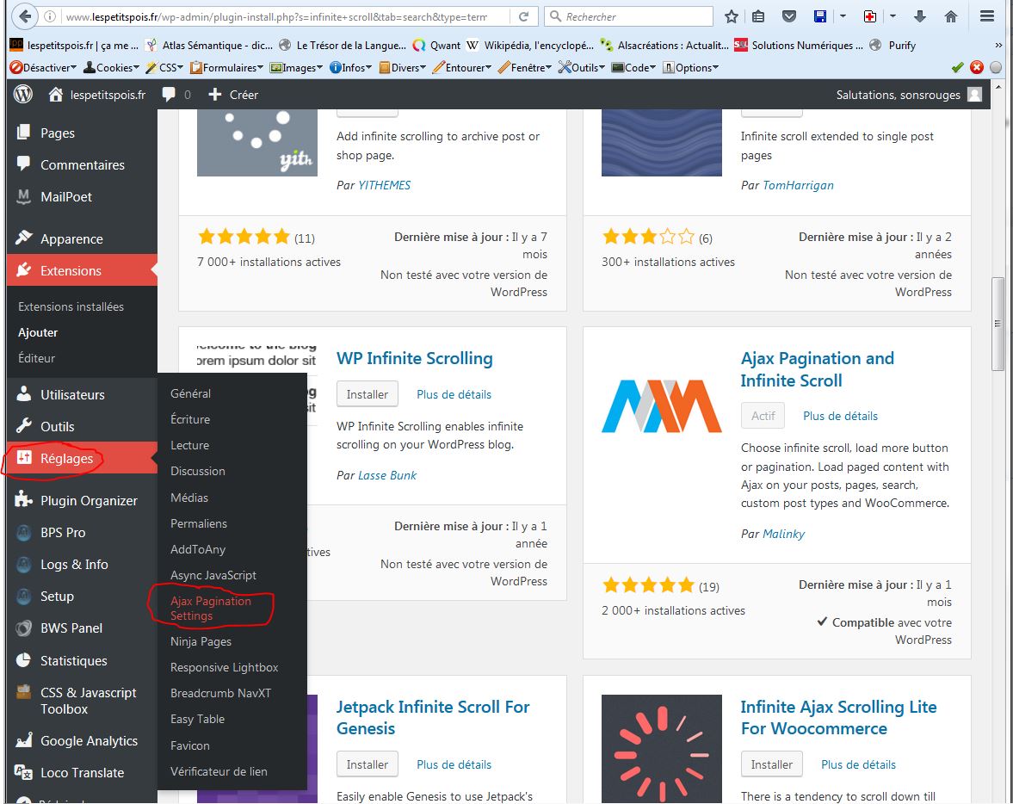This screenshot has width=1013, height=804.
Task: Open the Extensions menu in sidebar
Action: point(71,270)
